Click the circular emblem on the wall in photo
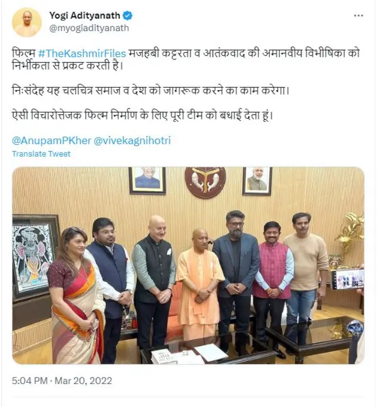 click(205, 182)
